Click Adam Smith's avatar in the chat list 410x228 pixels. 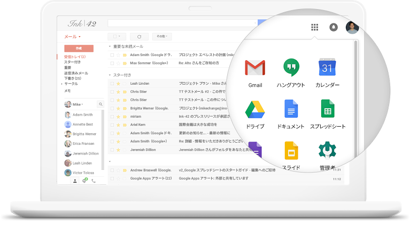[68, 115]
